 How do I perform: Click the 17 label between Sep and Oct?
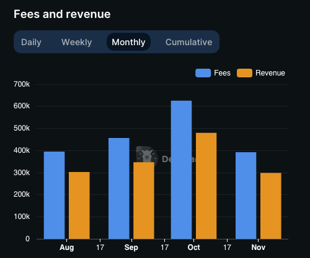point(164,247)
